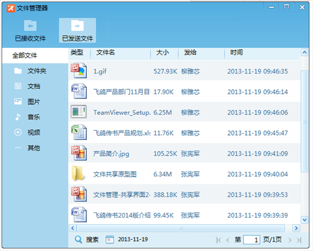Click the ellipsis icon beside 其他
This screenshot has height=251, width=313.
tap(18, 148)
